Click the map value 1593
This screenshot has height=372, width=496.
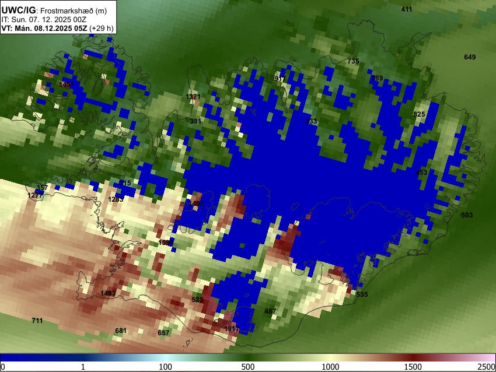166,243
